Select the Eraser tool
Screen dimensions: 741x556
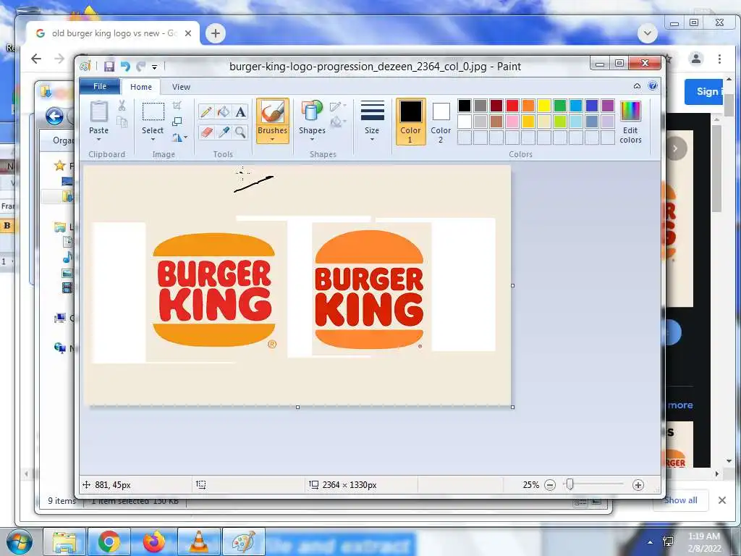(x=206, y=132)
